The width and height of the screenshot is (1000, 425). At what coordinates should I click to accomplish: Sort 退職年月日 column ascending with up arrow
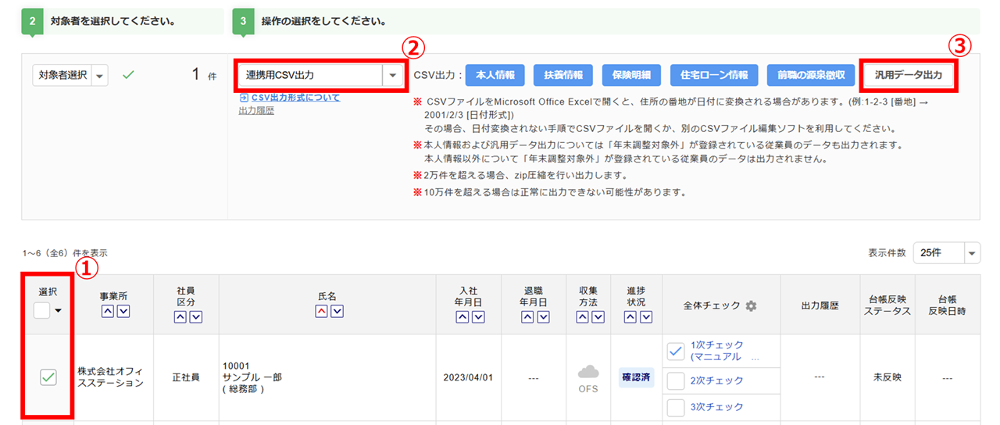click(527, 317)
